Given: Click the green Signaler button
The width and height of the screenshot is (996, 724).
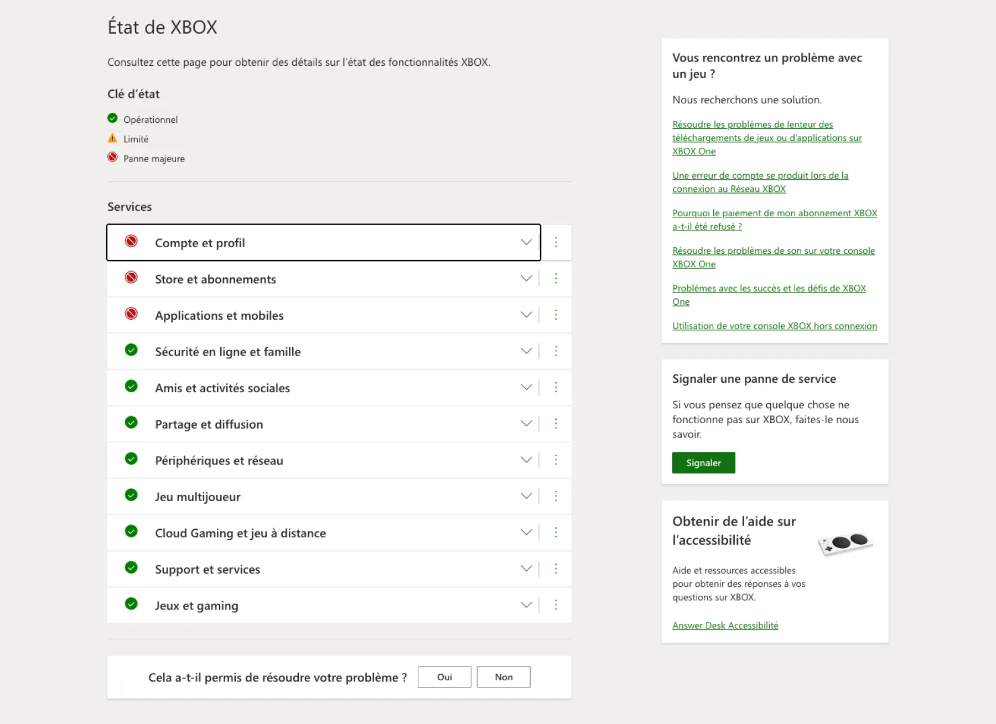Looking at the screenshot, I should coord(703,463).
